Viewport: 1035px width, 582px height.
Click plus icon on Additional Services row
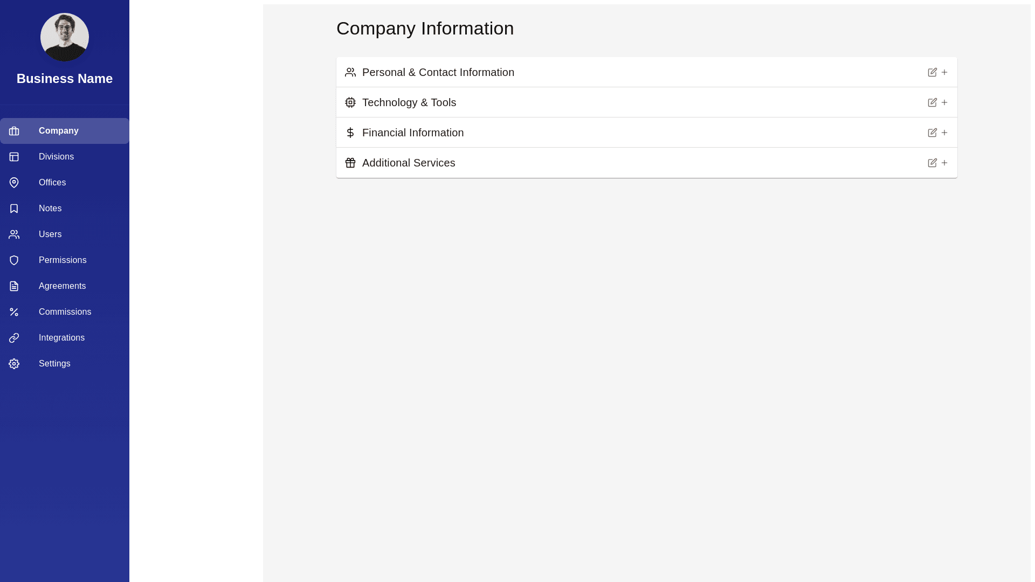point(944,163)
